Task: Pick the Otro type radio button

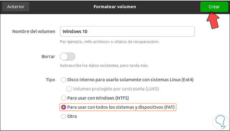Action: point(63,116)
